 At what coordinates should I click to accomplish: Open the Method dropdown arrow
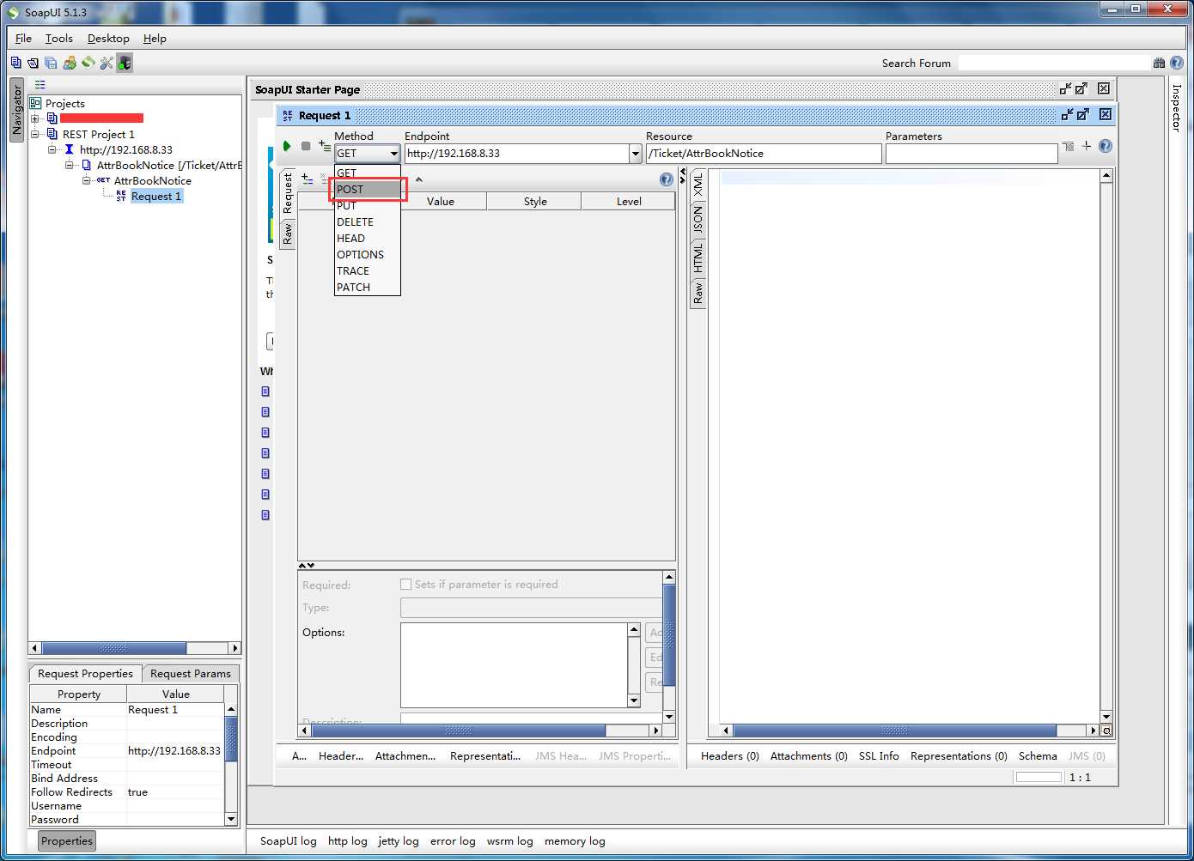coord(393,154)
